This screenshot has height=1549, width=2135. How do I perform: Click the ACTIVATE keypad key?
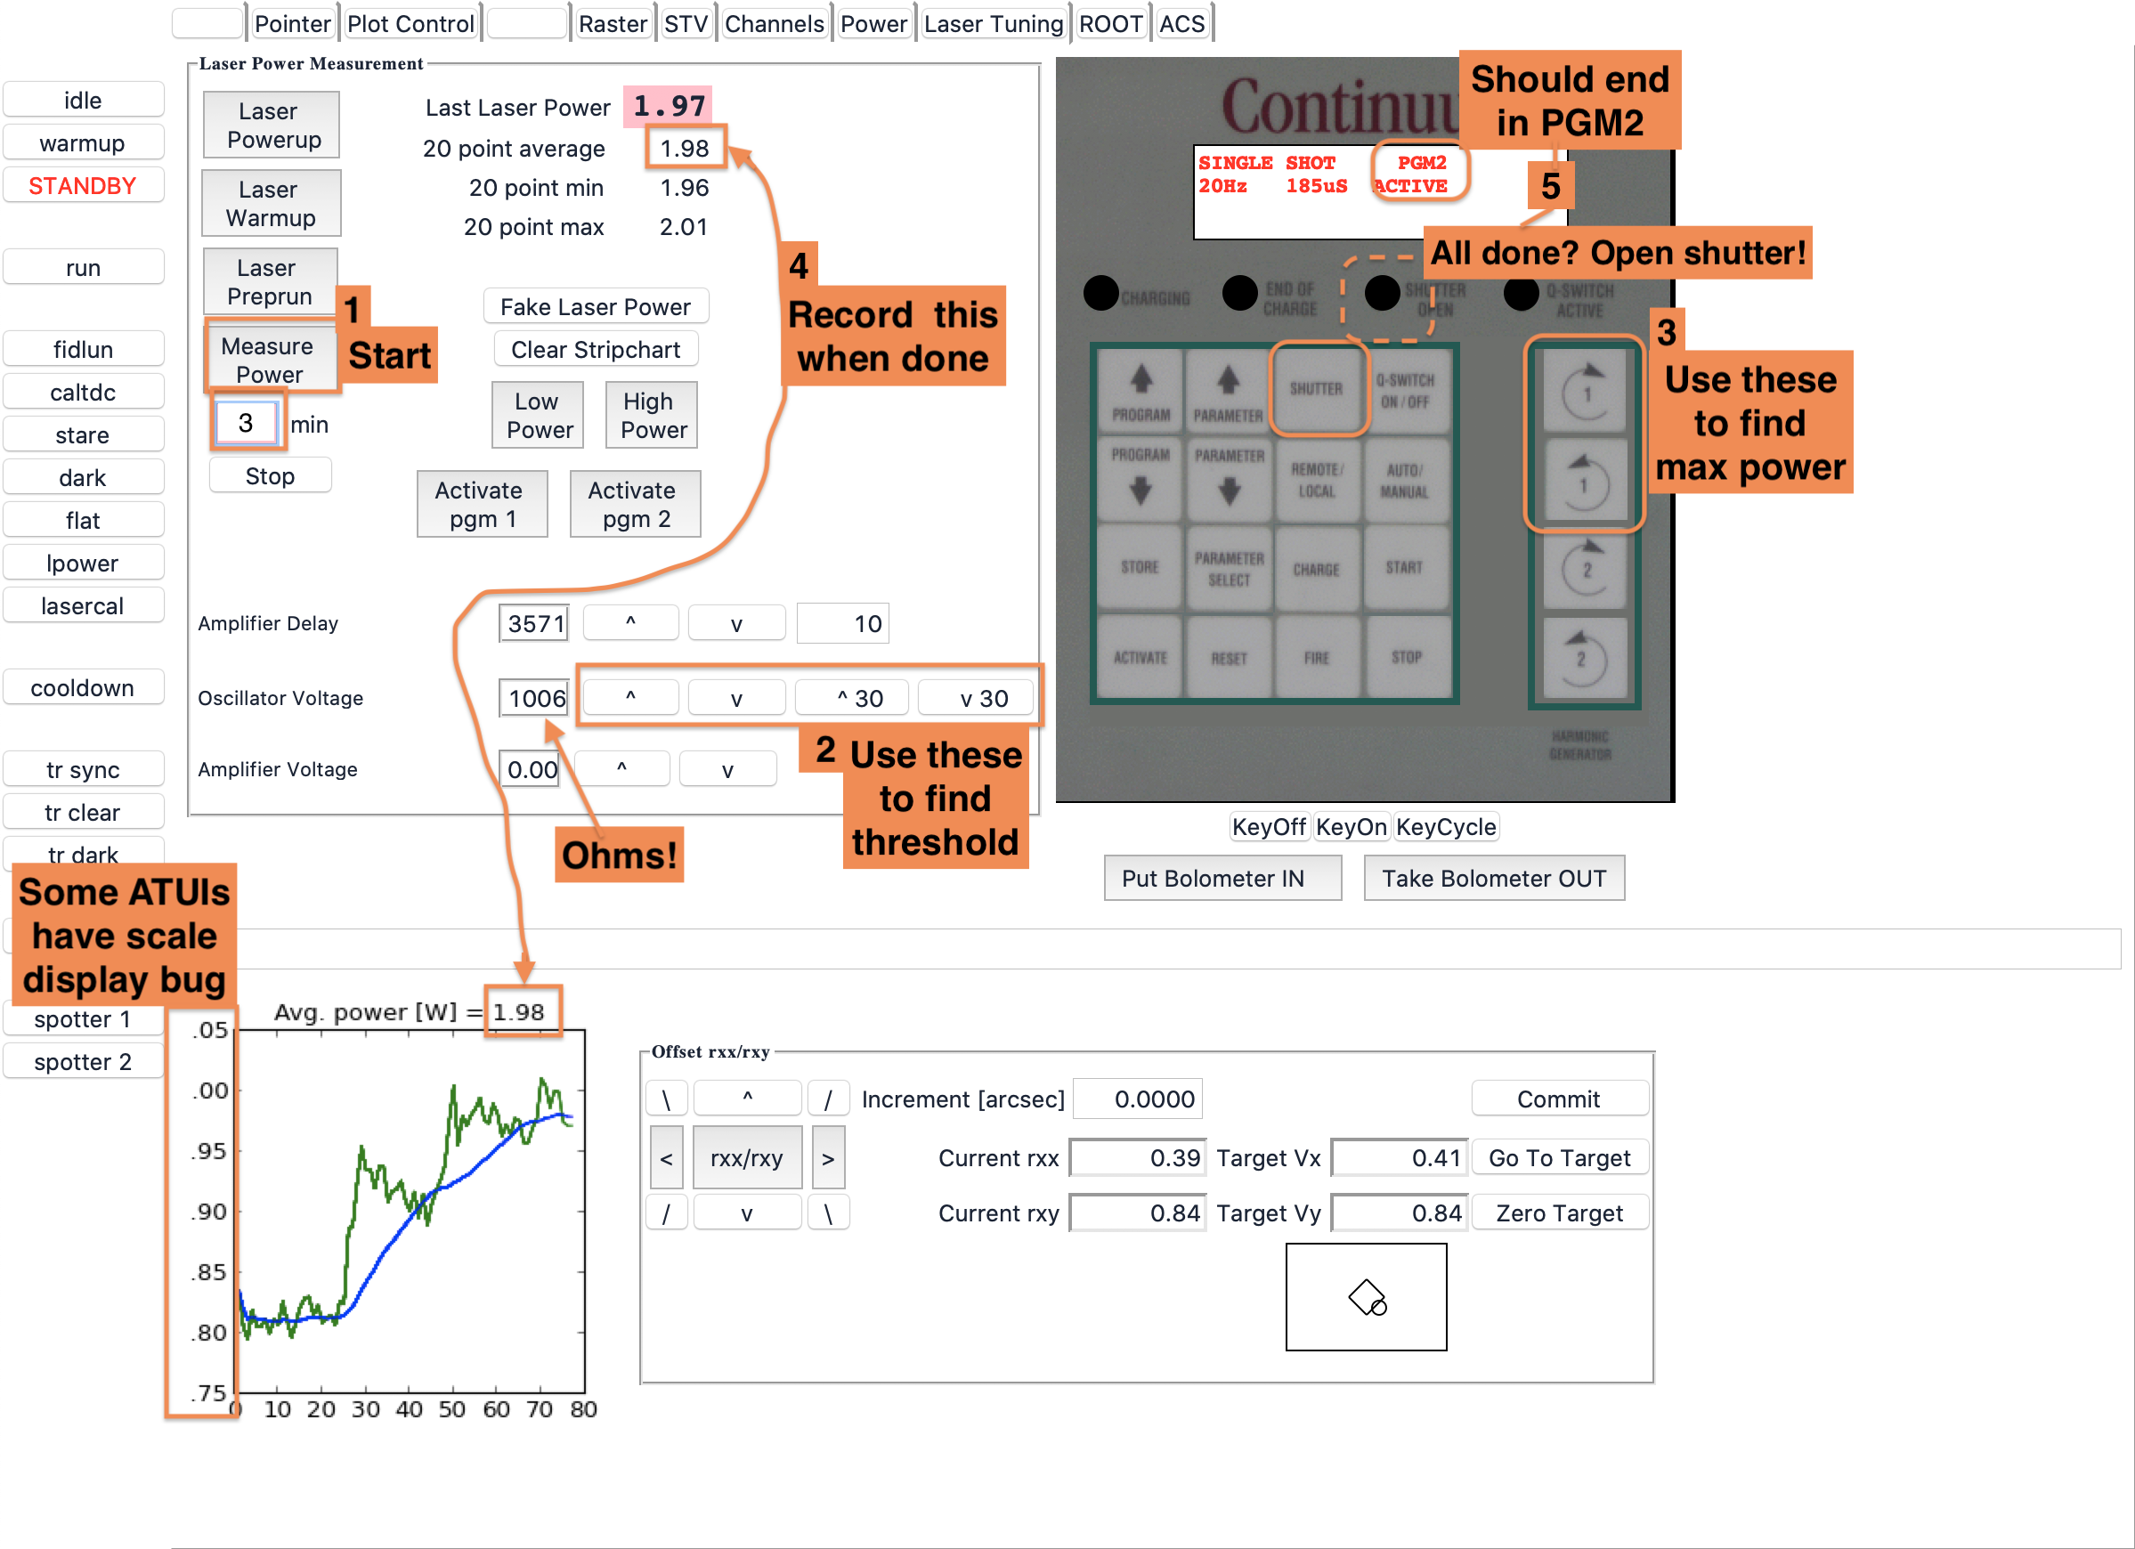point(1141,657)
